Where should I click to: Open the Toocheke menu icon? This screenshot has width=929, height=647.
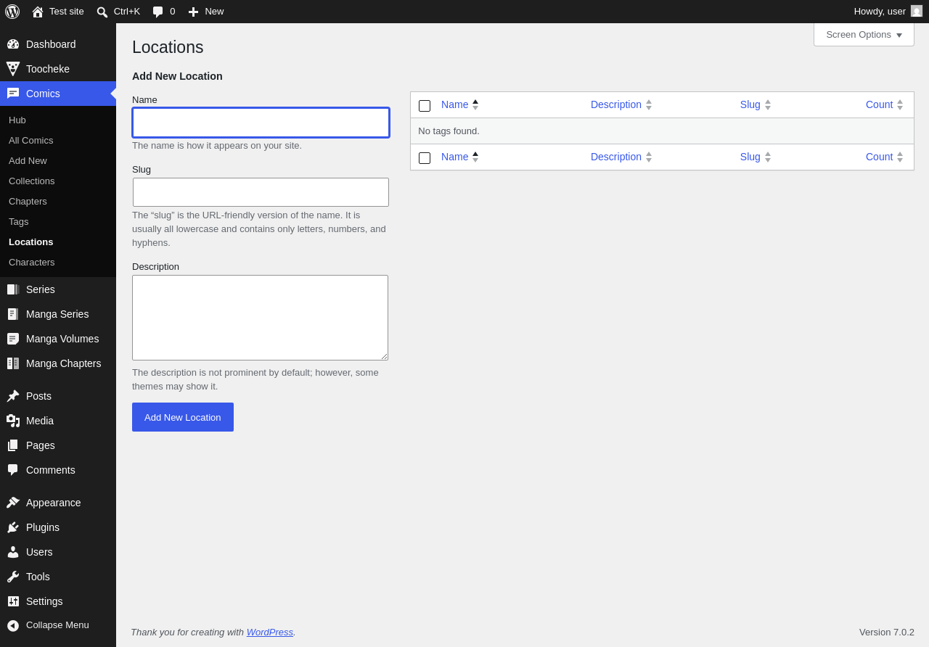(13, 69)
